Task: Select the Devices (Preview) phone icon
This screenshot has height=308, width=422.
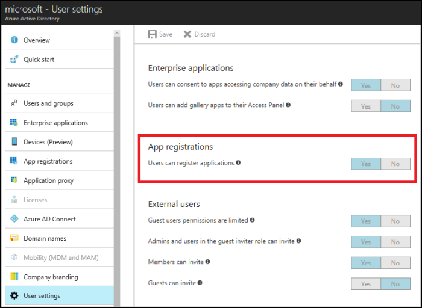Action: tap(14, 141)
